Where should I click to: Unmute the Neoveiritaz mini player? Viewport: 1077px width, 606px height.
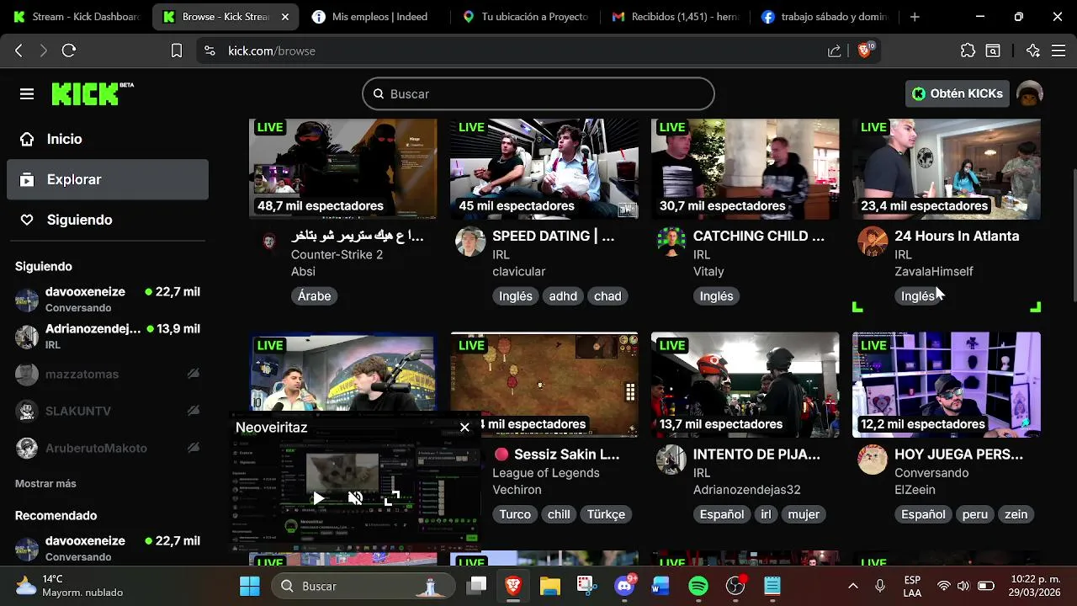tap(356, 498)
